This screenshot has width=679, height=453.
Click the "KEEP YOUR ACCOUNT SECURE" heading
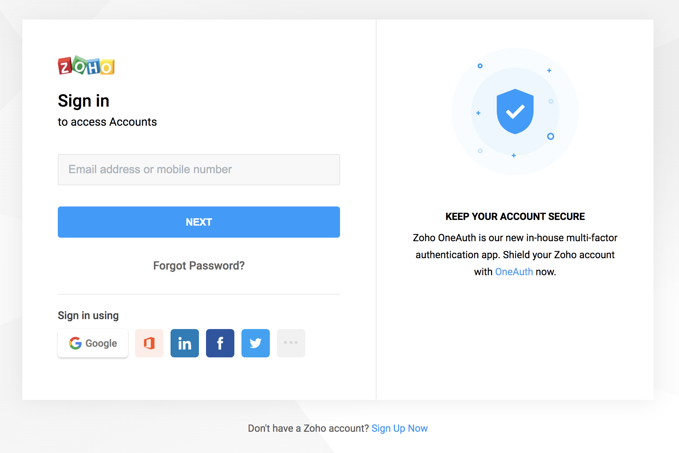515,216
